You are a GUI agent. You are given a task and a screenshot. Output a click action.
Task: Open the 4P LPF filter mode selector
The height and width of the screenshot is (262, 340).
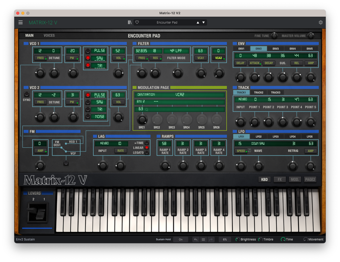pos(176,51)
